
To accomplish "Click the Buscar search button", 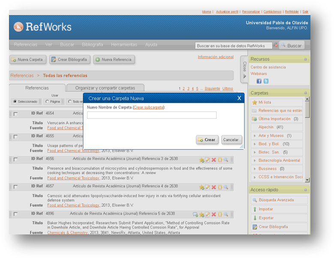I will tap(292, 45).
